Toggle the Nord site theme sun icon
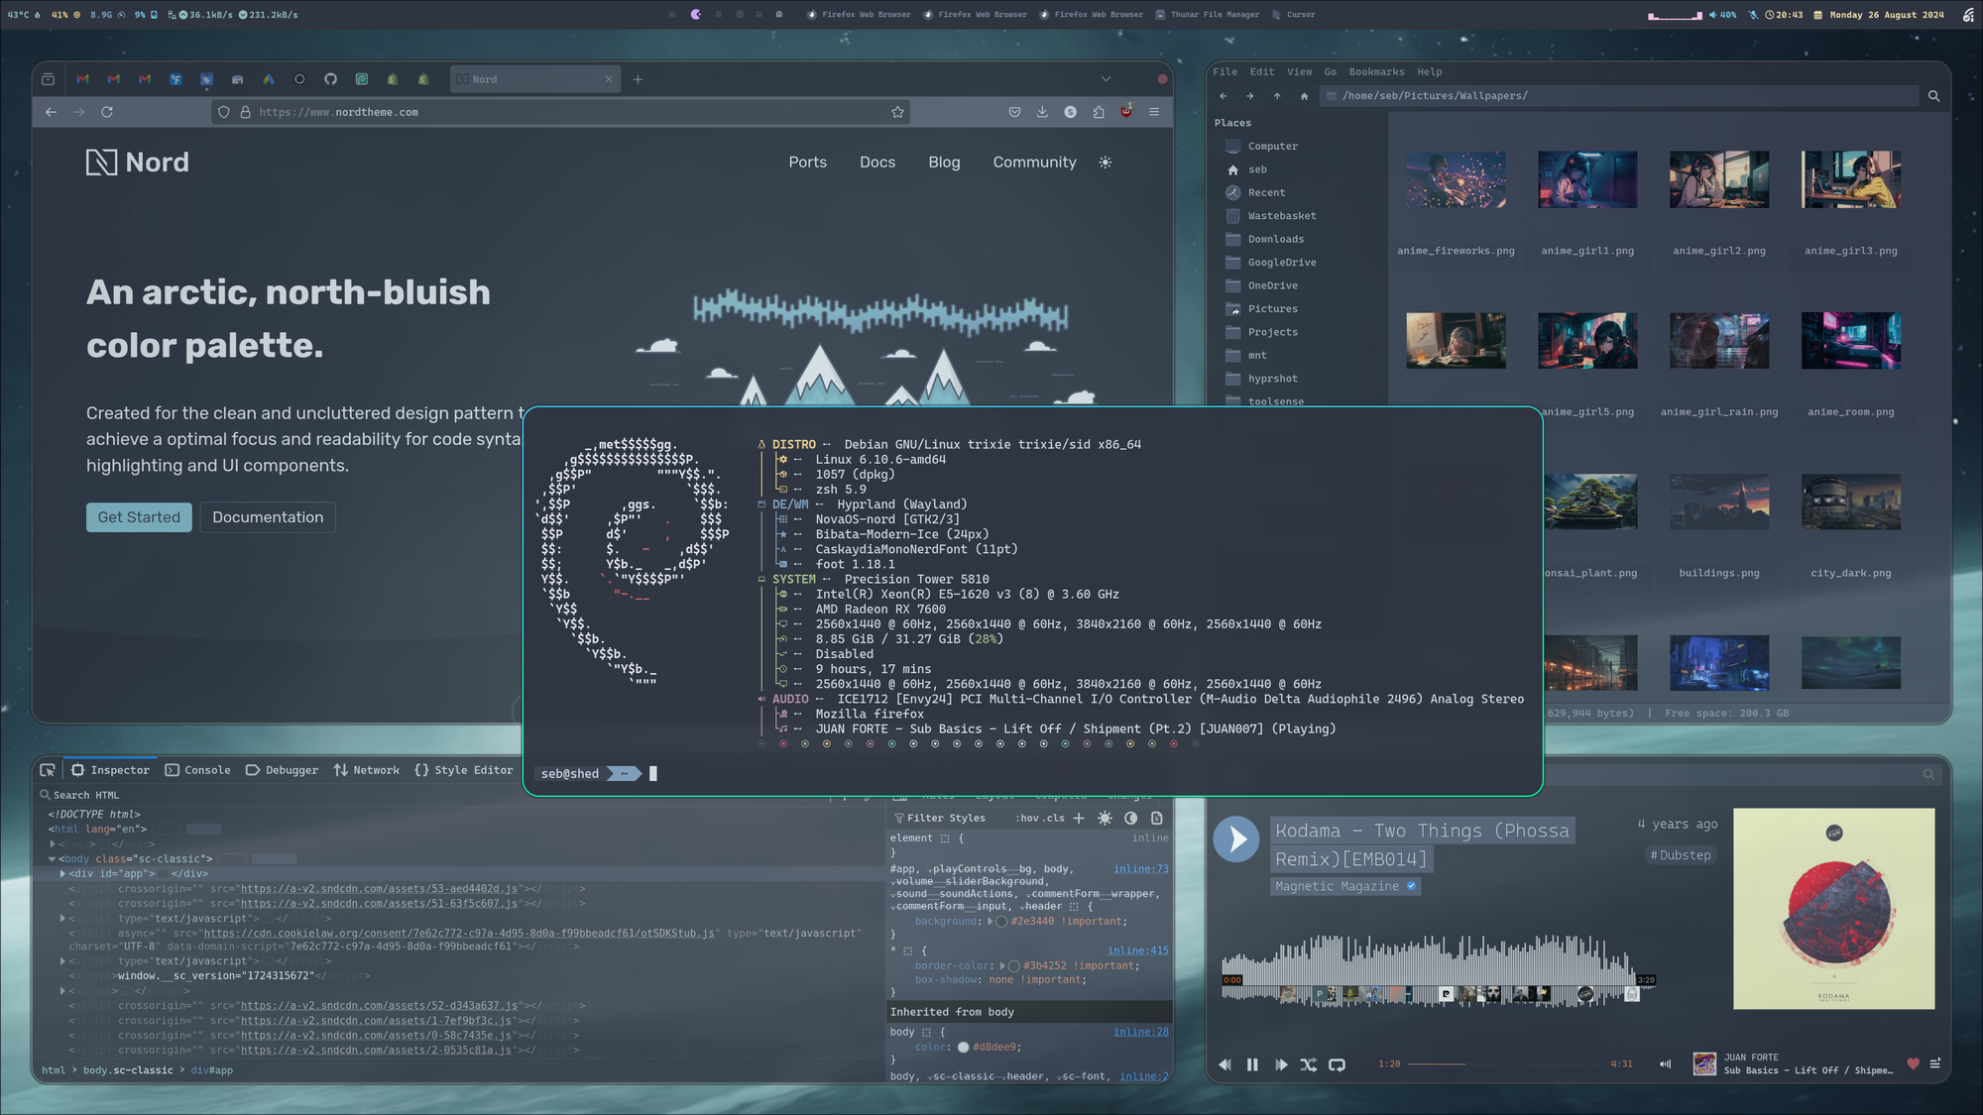The image size is (1983, 1115). pyautogui.click(x=1106, y=163)
